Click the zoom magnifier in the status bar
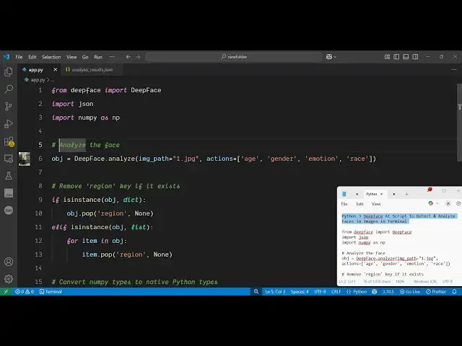 [x=256, y=291]
